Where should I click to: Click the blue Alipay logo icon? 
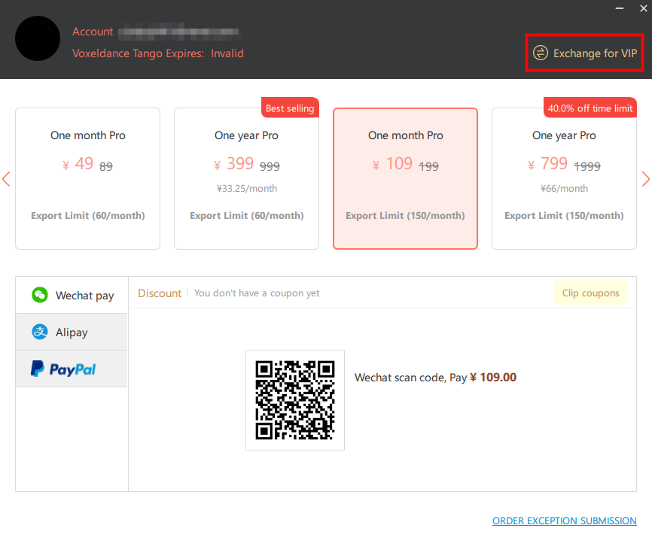coord(40,332)
